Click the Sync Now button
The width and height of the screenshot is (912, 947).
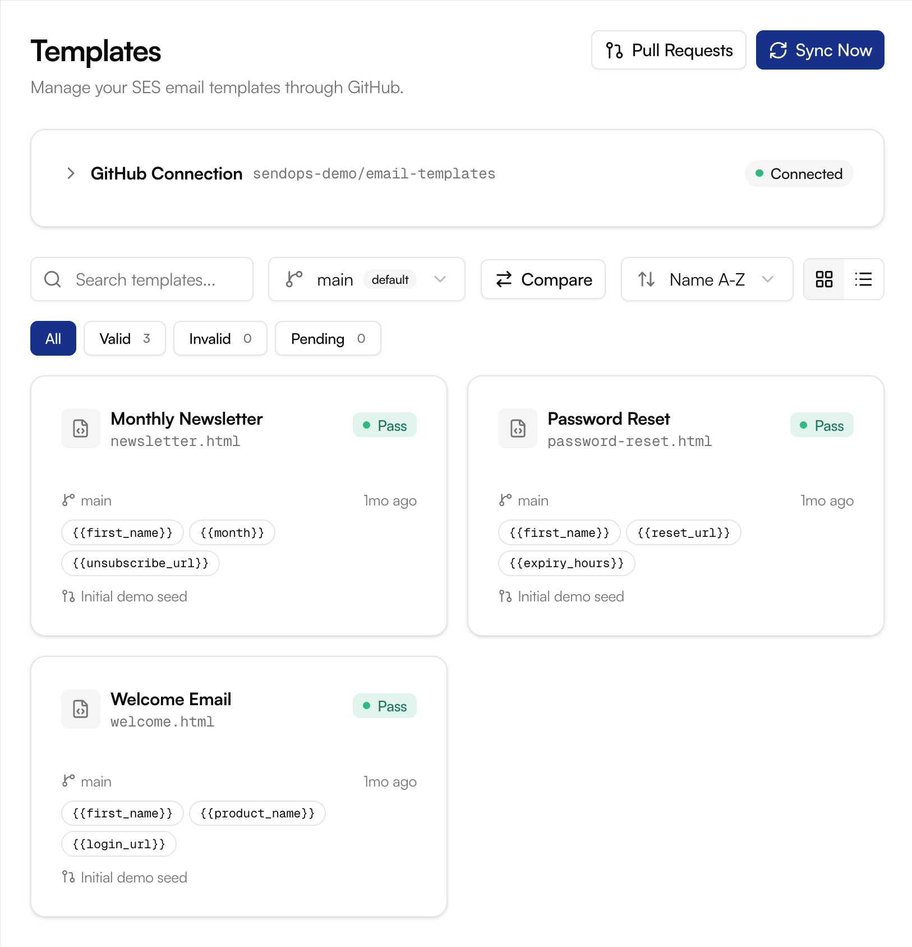click(x=819, y=50)
